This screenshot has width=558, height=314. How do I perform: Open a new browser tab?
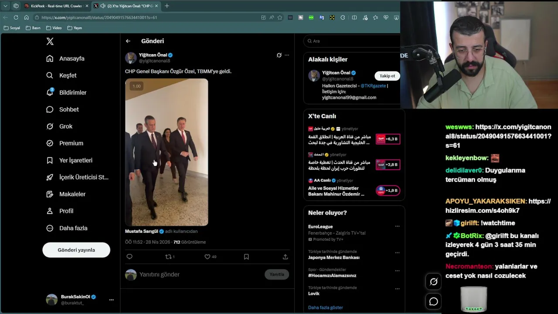[167, 6]
